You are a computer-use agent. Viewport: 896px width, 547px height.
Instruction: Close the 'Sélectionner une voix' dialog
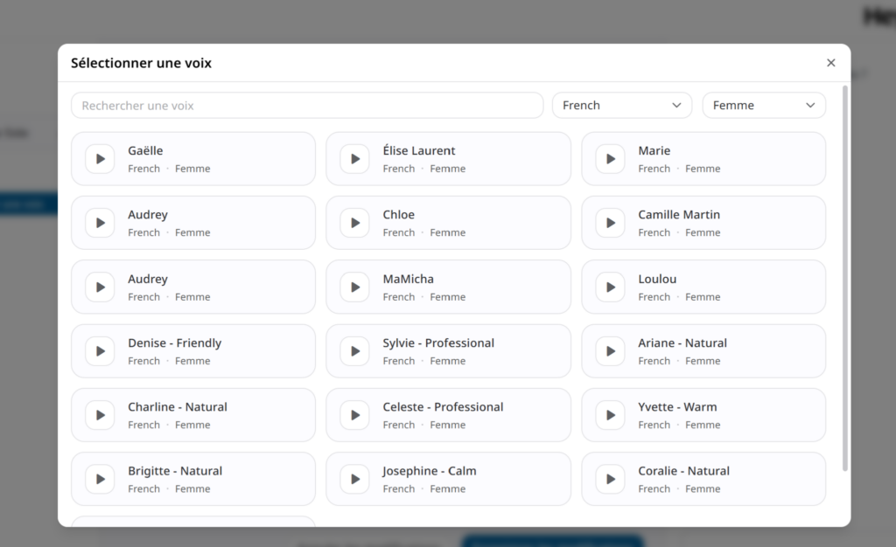[x=830, y=63]
